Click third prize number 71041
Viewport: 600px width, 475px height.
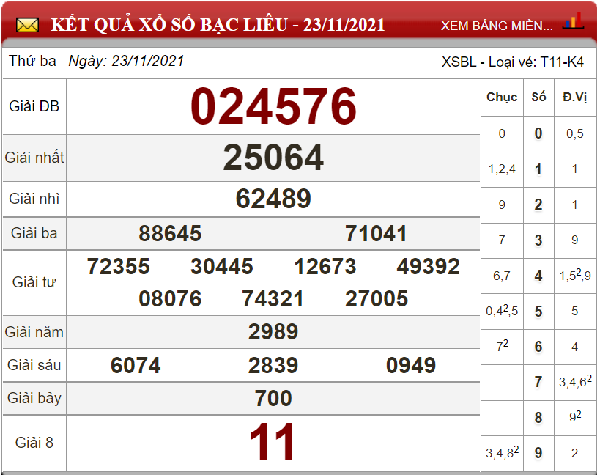376,234
